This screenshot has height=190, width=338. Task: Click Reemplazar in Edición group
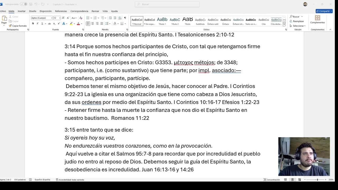pos(297,21)
